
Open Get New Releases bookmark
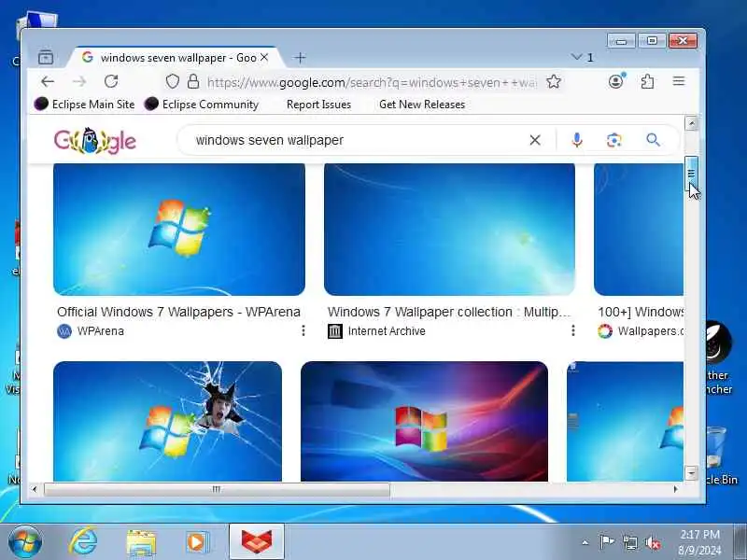pos(422,105)
